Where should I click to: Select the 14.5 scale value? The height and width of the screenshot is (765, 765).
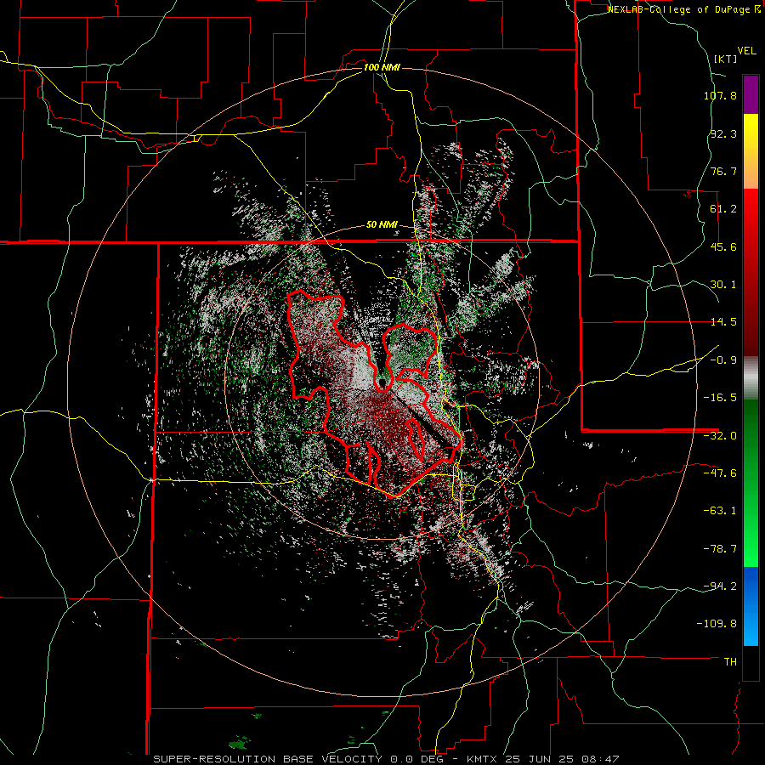[723, 322]
